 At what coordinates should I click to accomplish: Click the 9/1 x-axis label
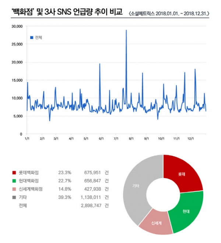tap(146, 138)
